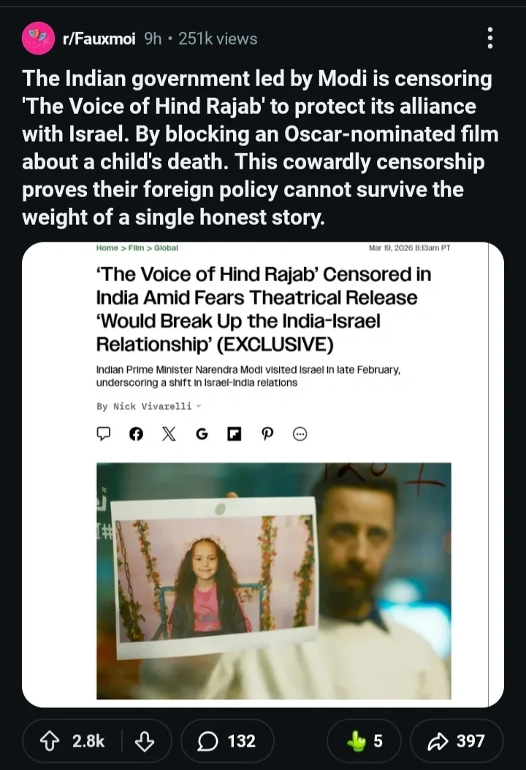Share the article on X
This screenshot has height=770, width=526.
click(x=169, y=434)
